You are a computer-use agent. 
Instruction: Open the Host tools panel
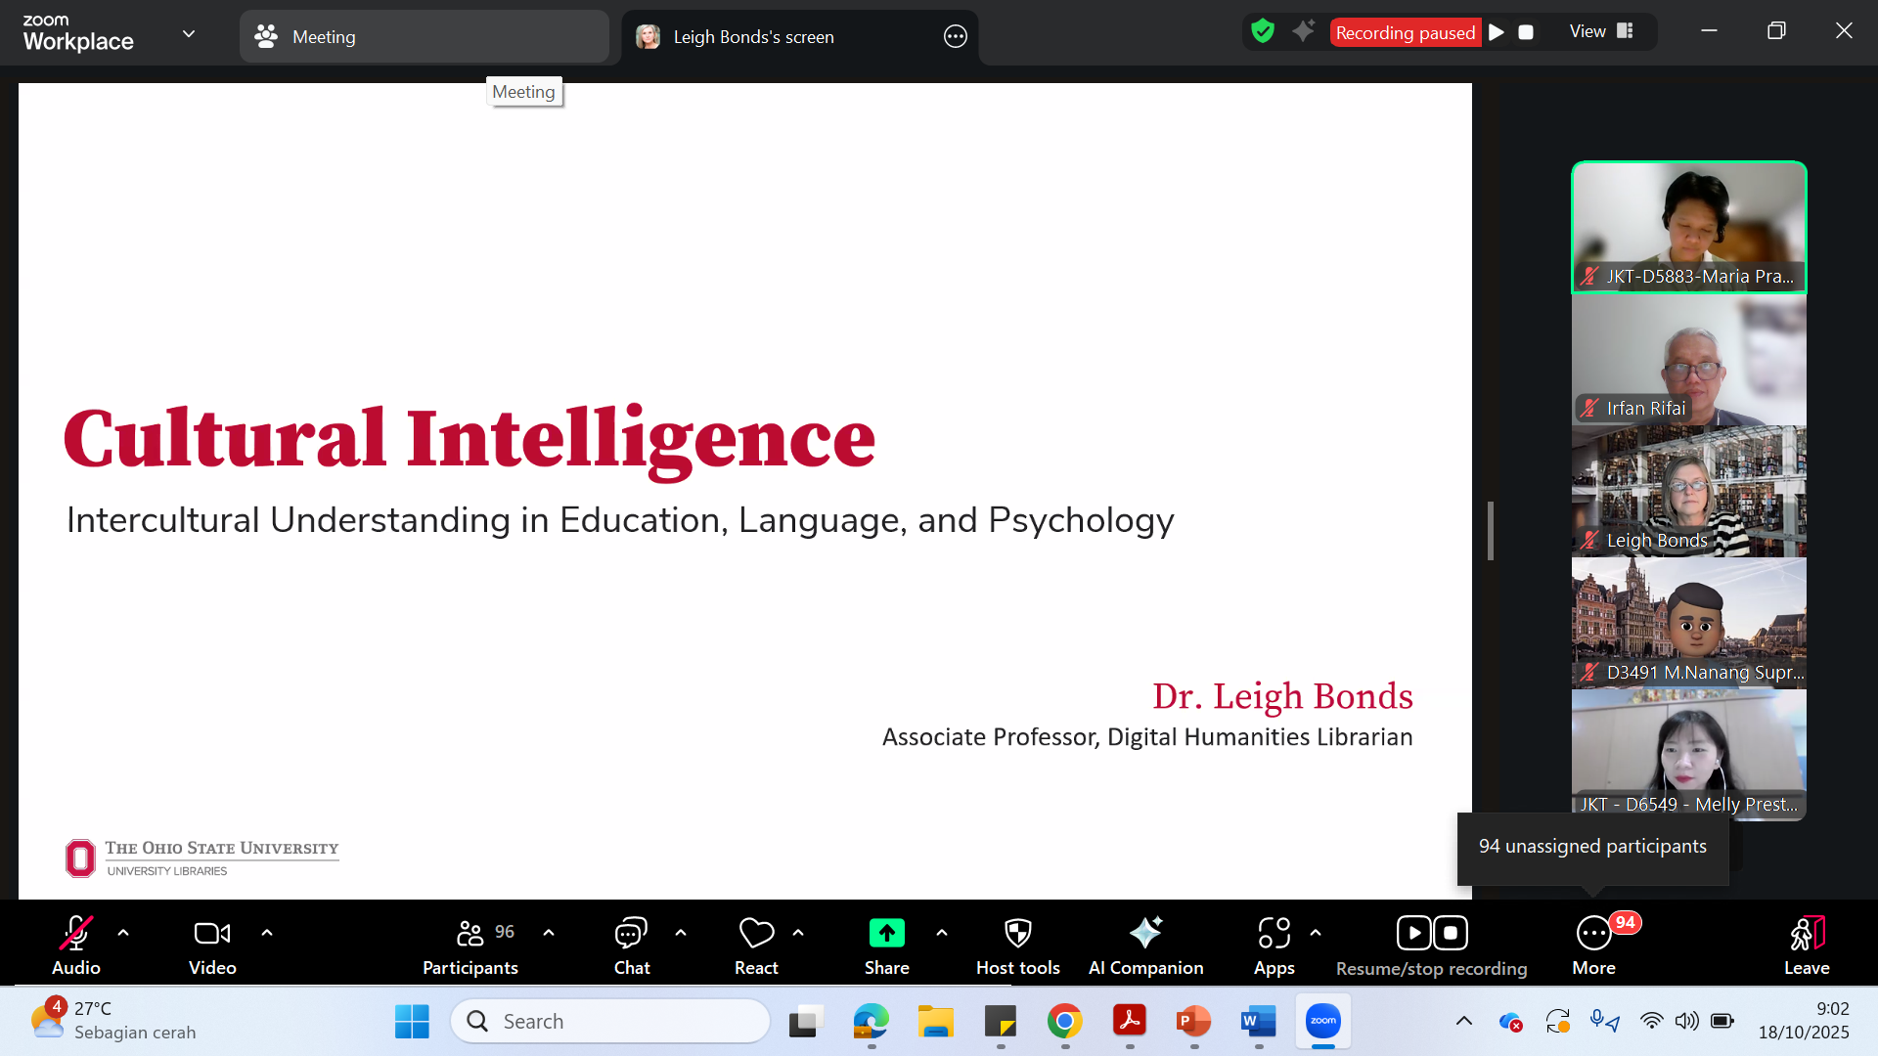1017,932
